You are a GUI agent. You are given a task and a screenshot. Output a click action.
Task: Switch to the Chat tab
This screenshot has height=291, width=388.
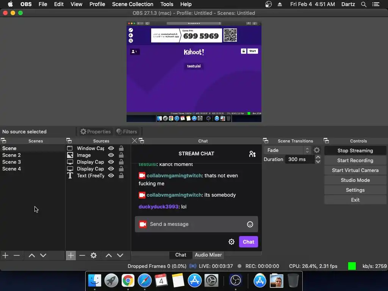[181, 255]
